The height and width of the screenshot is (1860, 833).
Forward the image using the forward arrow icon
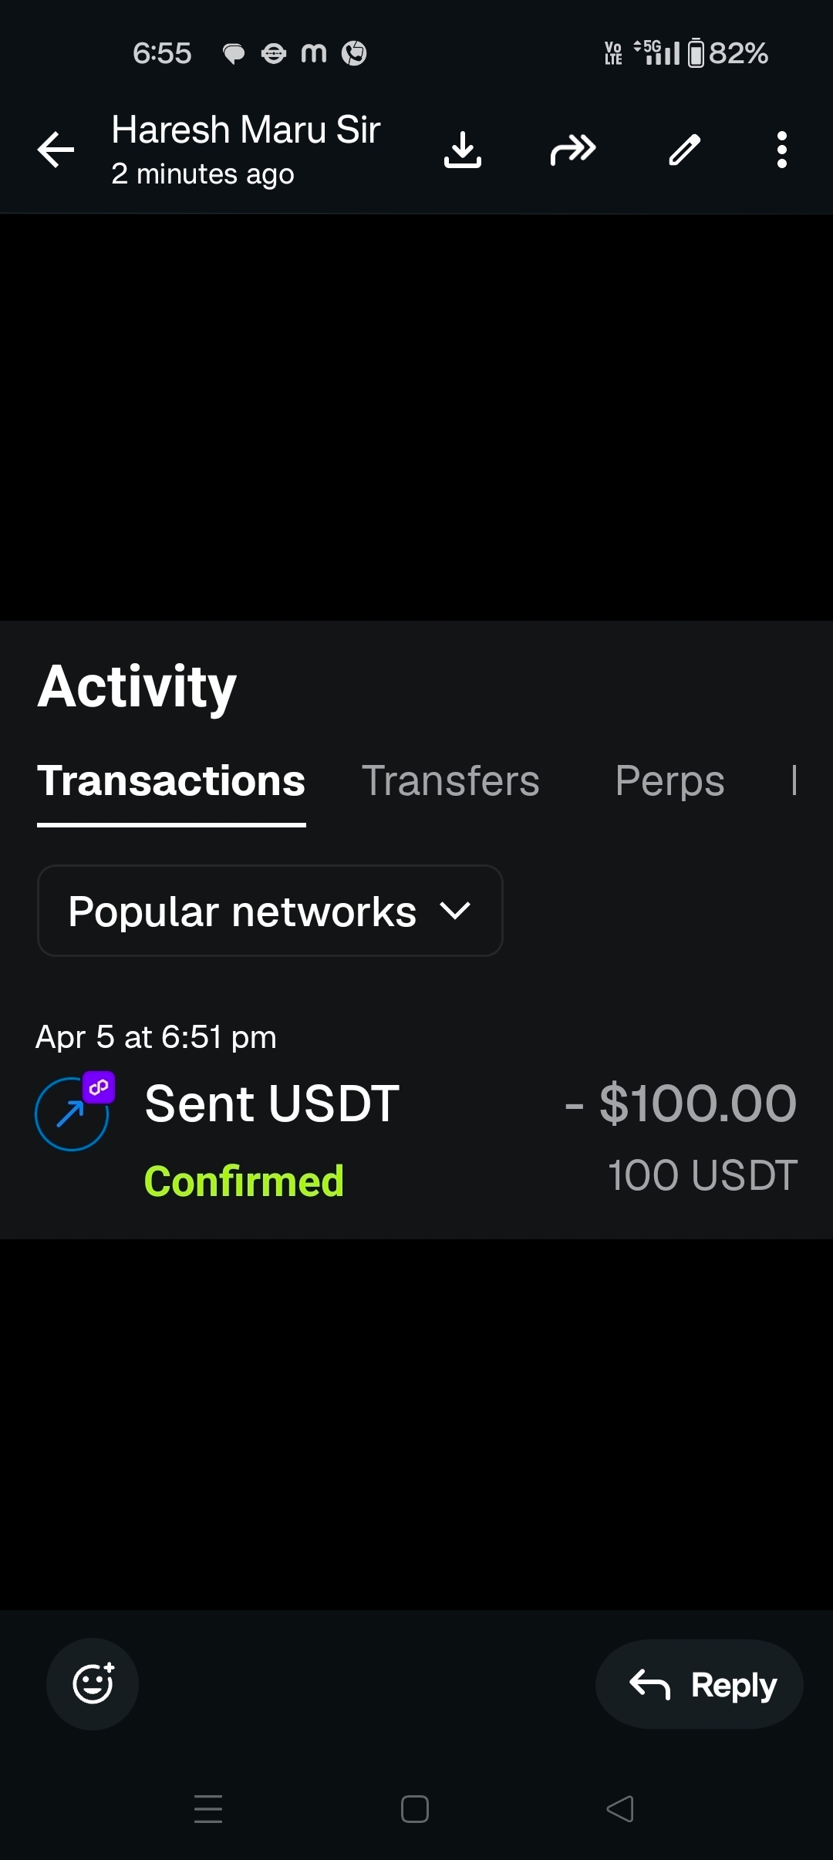point(573,150)
